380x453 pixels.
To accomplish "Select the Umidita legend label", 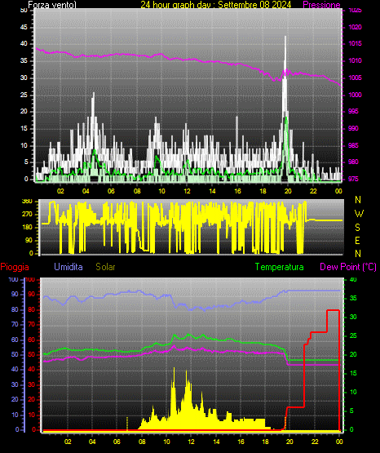I will [68, 267].
